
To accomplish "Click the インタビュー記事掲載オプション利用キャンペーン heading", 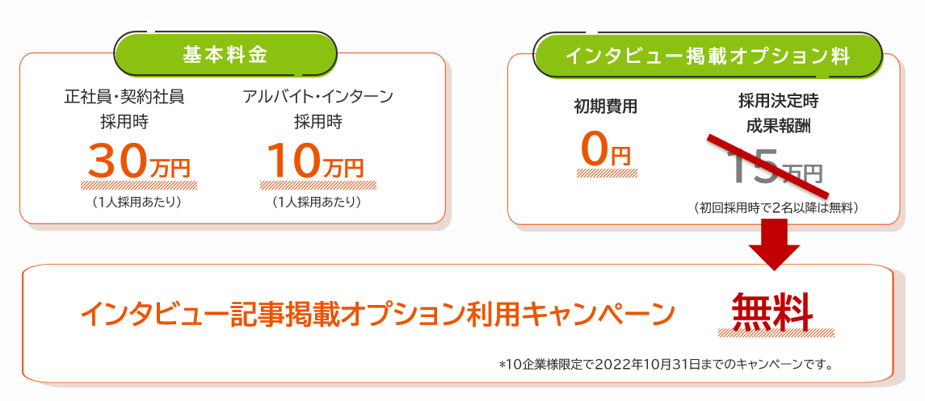I will (377, 315).
